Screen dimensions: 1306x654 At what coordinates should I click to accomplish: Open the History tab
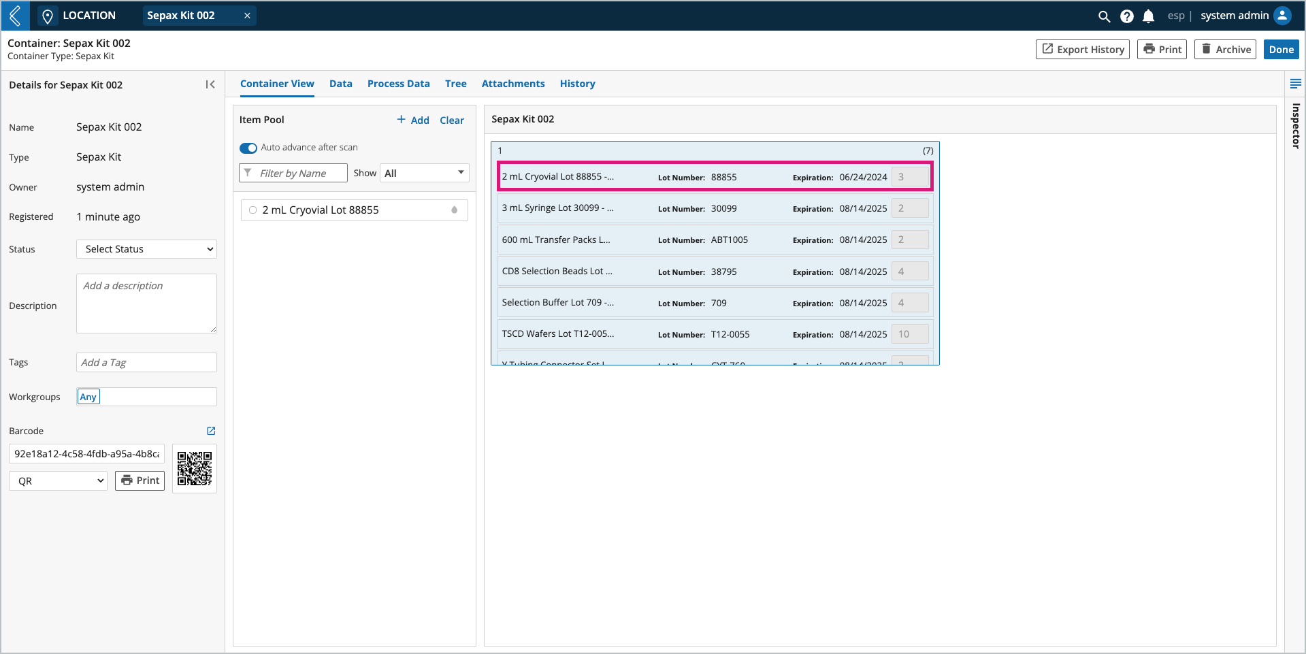click(578, 84)
